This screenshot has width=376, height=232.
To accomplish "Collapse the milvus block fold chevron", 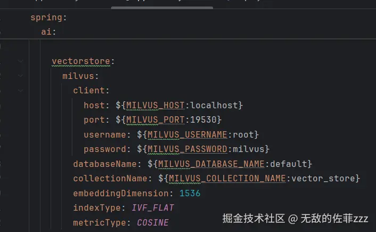I will 21,76.
